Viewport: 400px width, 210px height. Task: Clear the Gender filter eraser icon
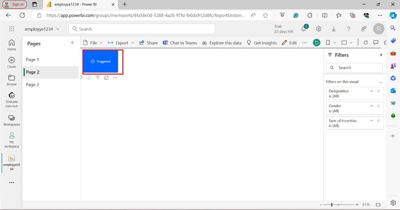point(378,106)
